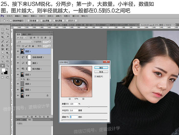The width and height of the screenshot is (179, 135).
Task: Switch to the 通道 channels tab
Action: tap(24, 34)
